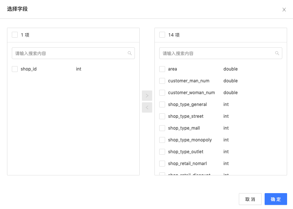Viewport: 293px width, 209px height.
Task: Click search icon in right panel
Action: [277, 53]
